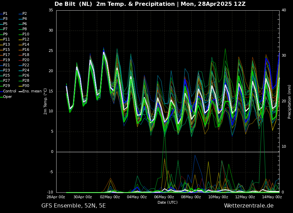Image resolution: width=293 pixels, height=213 pixels.
Task: Click the 14May 00z date tick label
Action: [272, 197]
